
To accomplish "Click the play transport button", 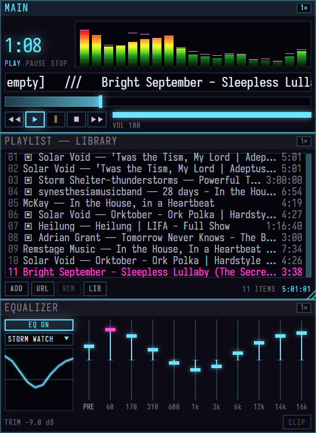I will (x=35, y=119).
